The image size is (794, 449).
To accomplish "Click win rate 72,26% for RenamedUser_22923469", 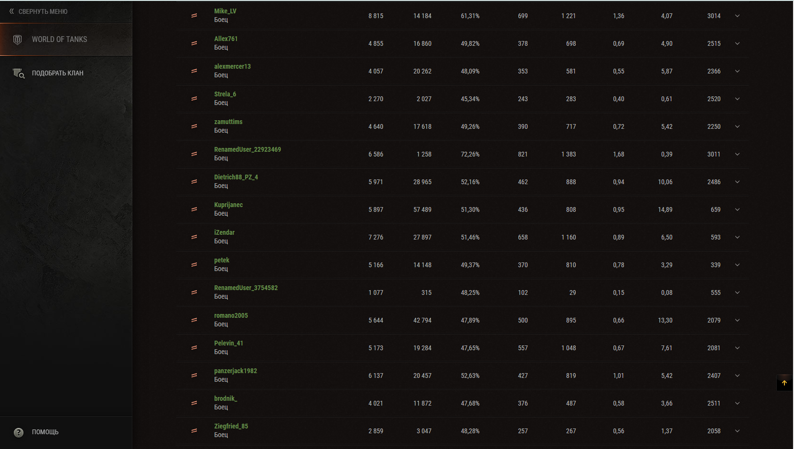I will click(470, 154).
